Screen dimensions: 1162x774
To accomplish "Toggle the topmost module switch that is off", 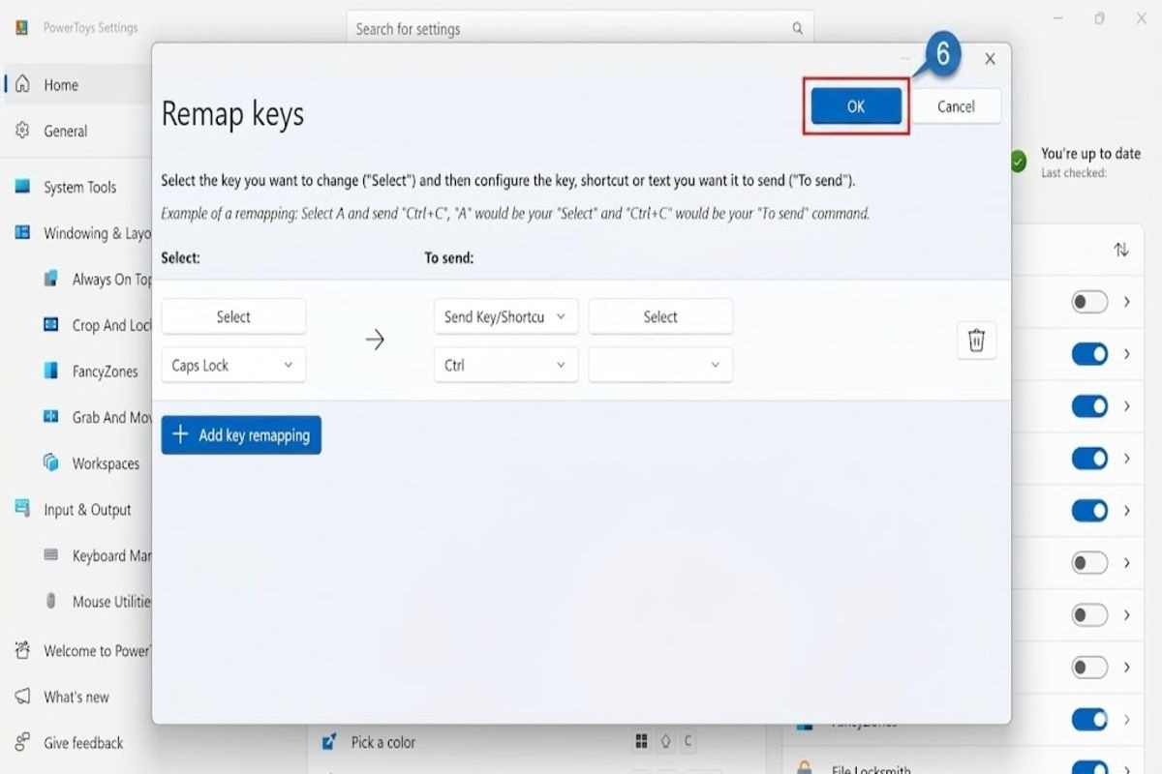I will pyautogui.click(x=1089, y=302).
